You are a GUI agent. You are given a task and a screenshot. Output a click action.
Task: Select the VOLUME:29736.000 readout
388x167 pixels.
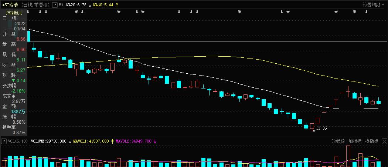tap(48, 141)
